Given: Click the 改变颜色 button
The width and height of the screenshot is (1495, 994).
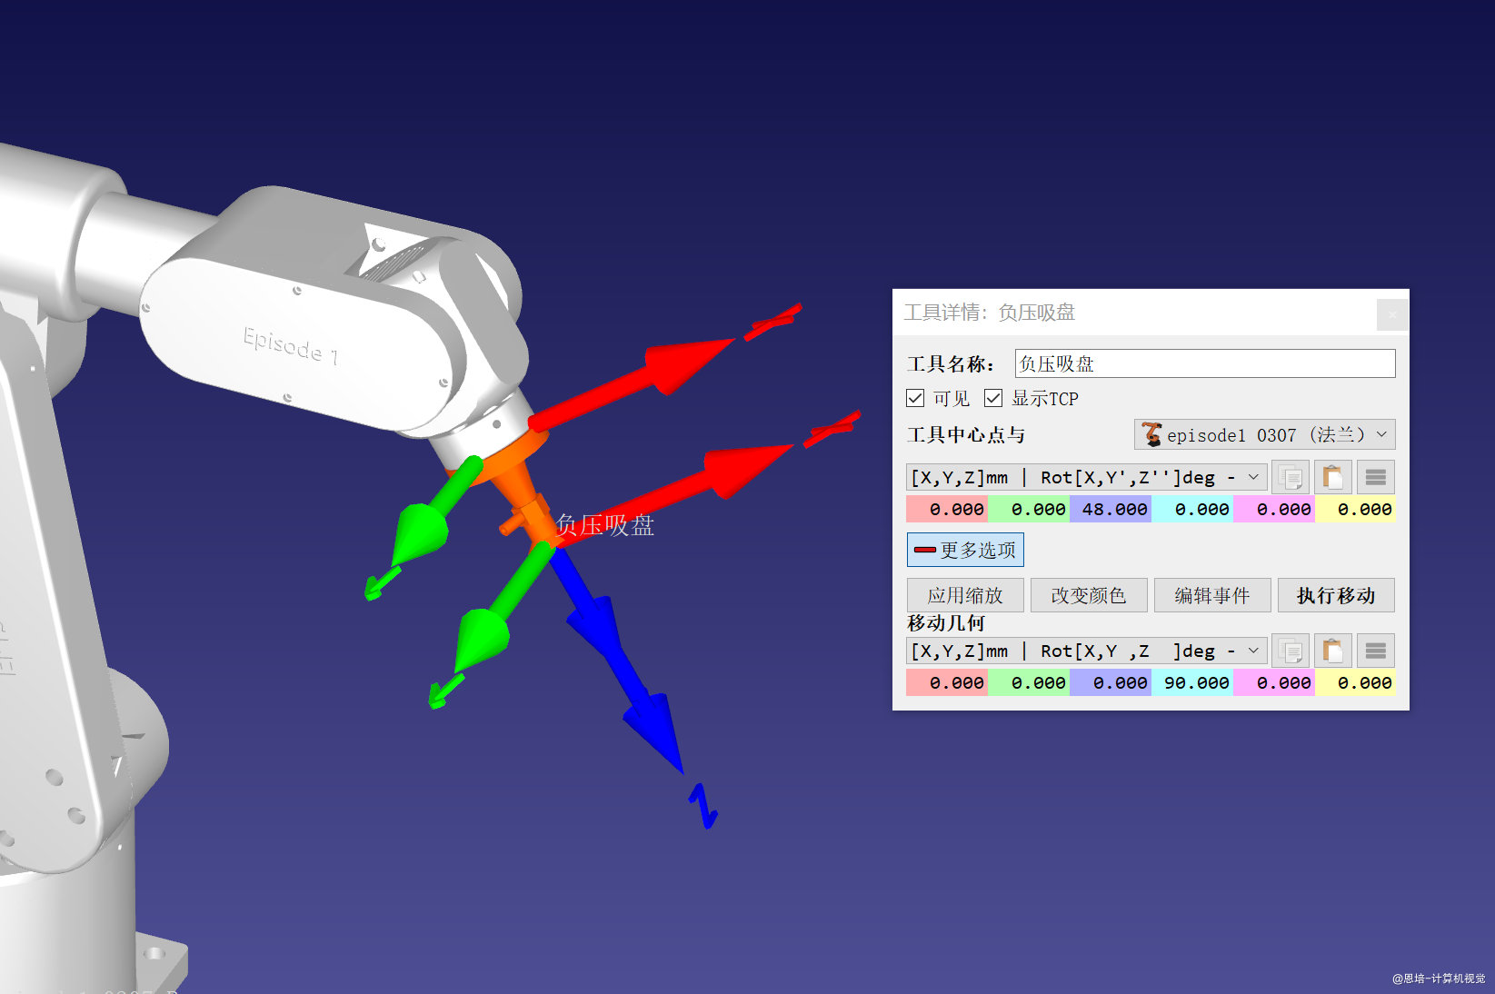Looking at the screenshot, I should pos(1089,595).
